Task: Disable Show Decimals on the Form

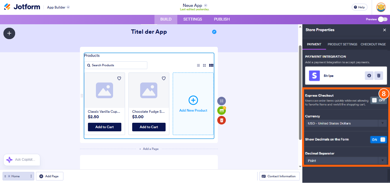Action: [379, 140]
